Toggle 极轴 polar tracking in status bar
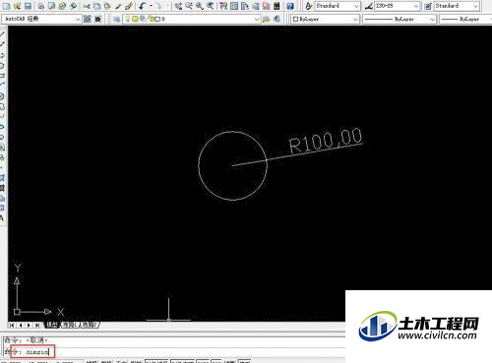Viewport: 492px width, 363px height. [x=136, y=361]
